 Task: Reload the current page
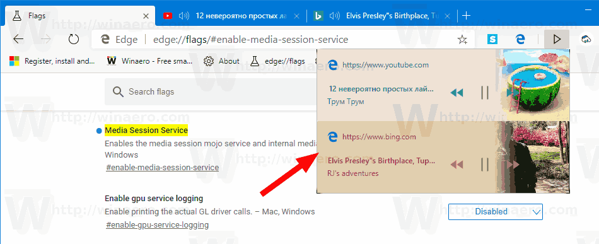pos(73,39)
